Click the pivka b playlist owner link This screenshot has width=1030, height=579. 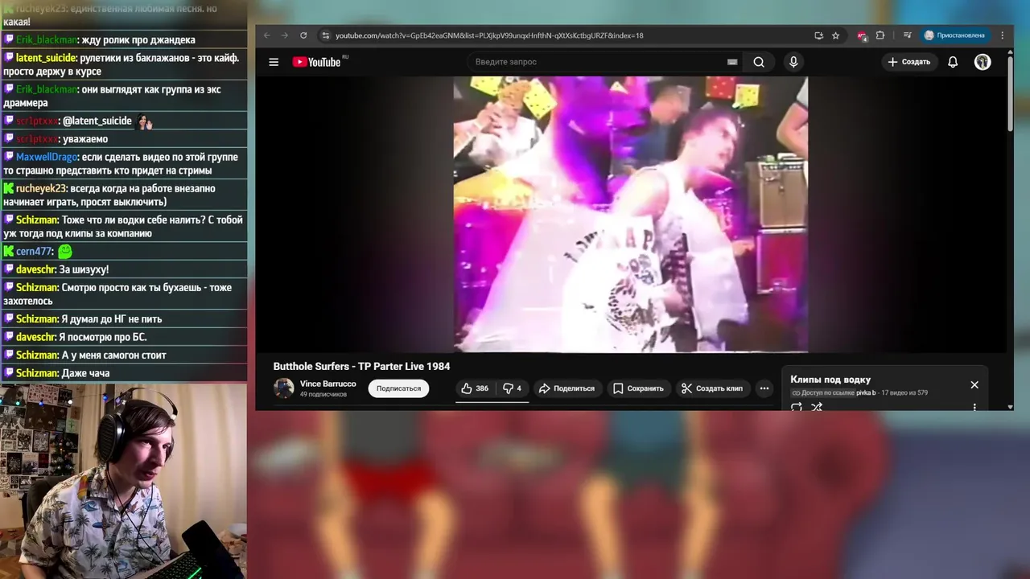click(866, 393)
